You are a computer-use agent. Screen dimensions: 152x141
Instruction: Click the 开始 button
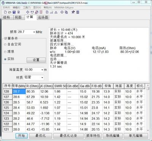[x=22, y=136]
